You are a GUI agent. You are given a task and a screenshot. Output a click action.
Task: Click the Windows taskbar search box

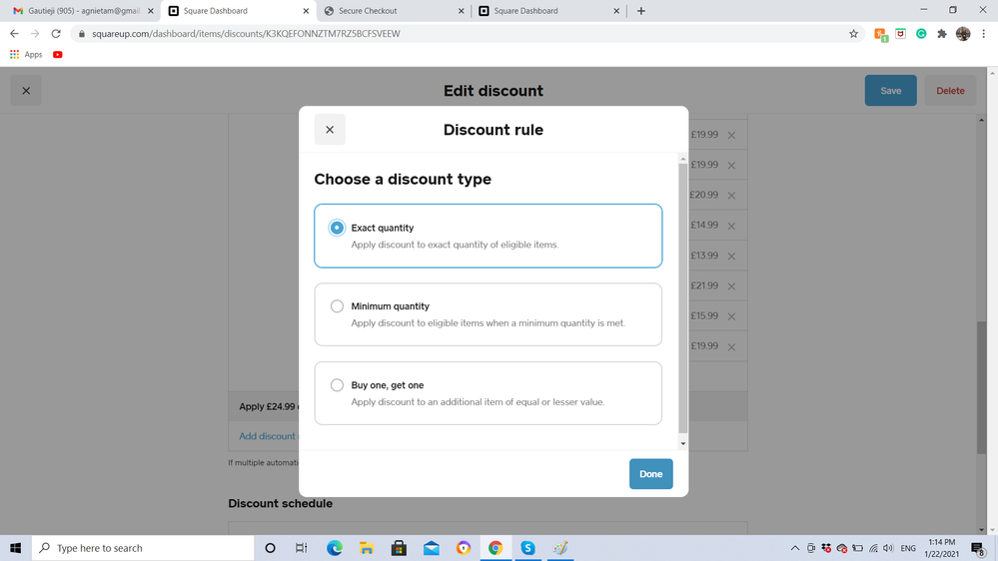(145, 548)
